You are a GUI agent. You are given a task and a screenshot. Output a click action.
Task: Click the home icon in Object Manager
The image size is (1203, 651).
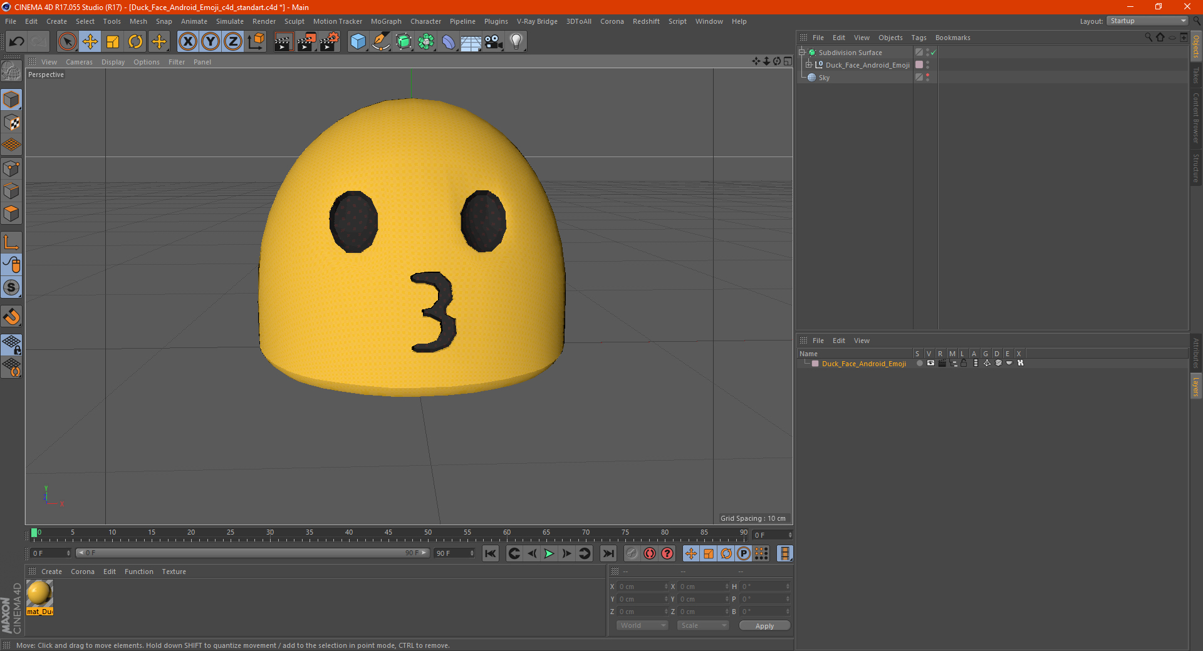point(1160,38)
